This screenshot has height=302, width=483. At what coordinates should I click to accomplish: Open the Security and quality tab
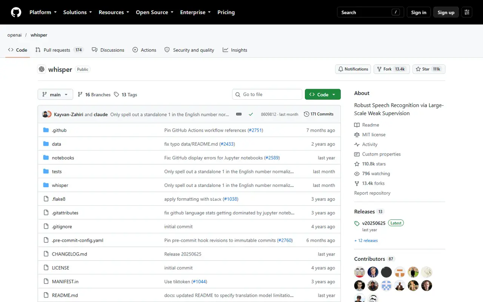point(189,50)
